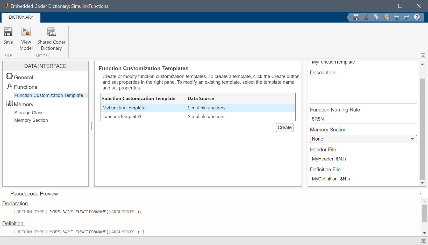Screen dimensions: 428x245
Task: Select the DICTIONARY tab
Action: click(x=21, y=17)
